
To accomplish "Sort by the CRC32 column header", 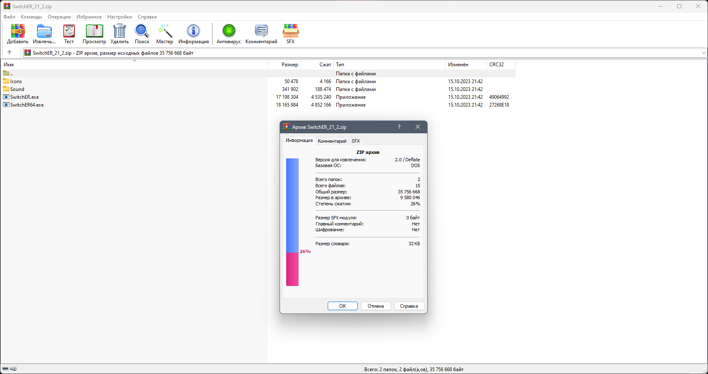I will [x=501, y=65].
